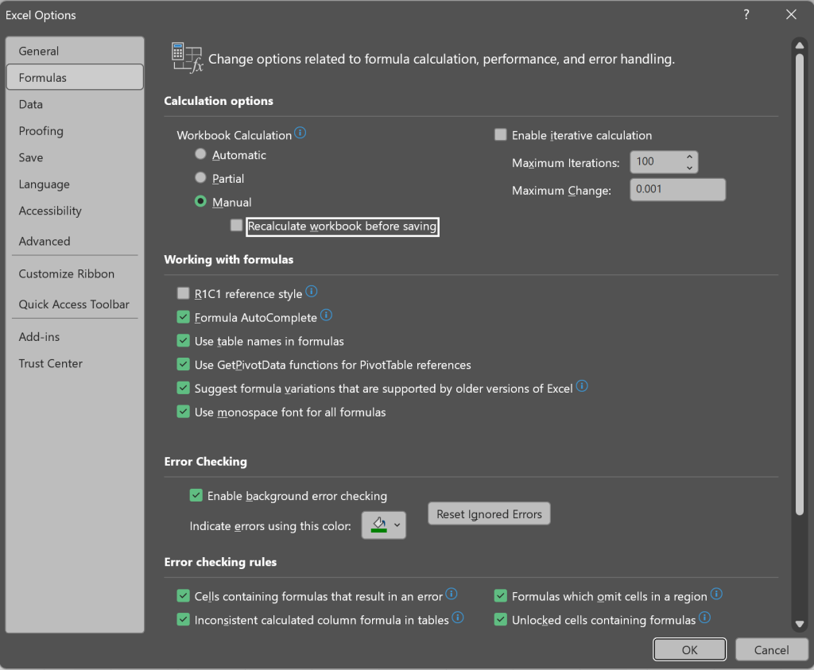
Task: Open the Add-ins category
Action: [75, 337]
